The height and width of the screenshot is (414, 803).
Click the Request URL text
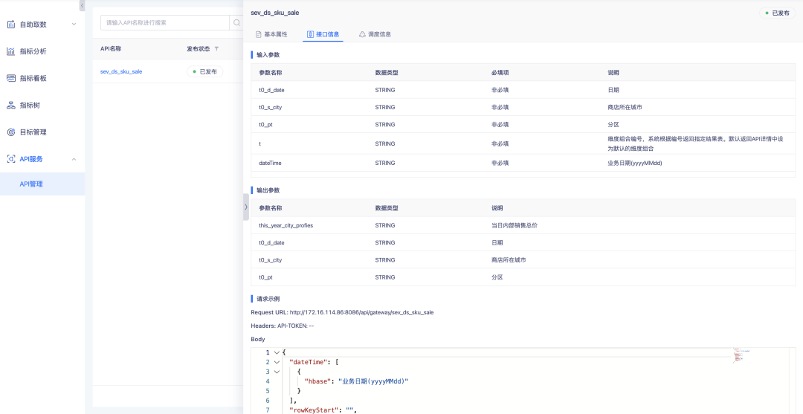(342, 312)
